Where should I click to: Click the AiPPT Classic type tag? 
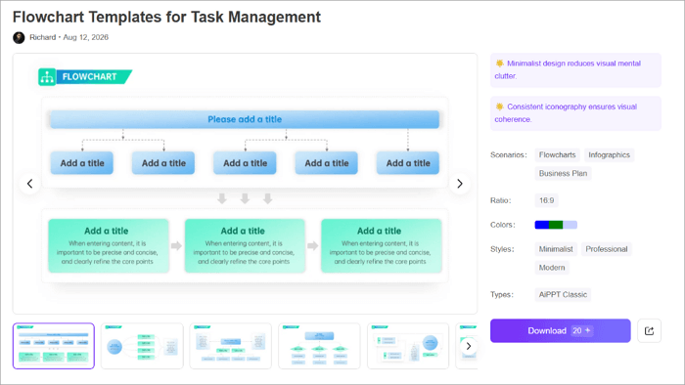point(563,295)
